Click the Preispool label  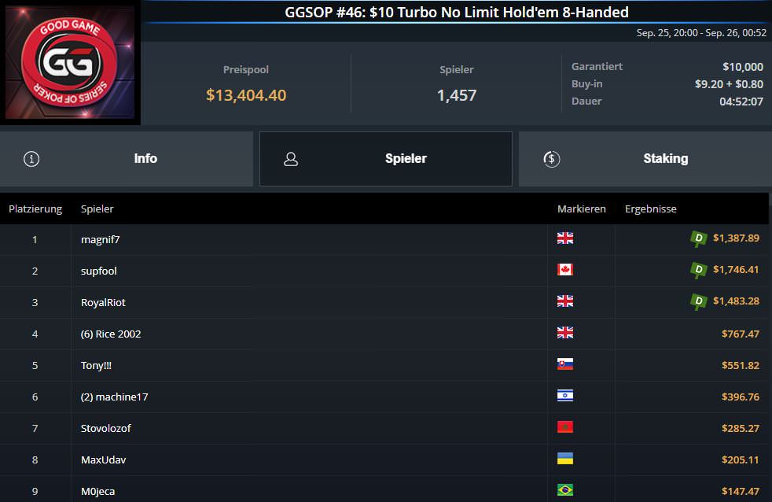pos(246,69)
